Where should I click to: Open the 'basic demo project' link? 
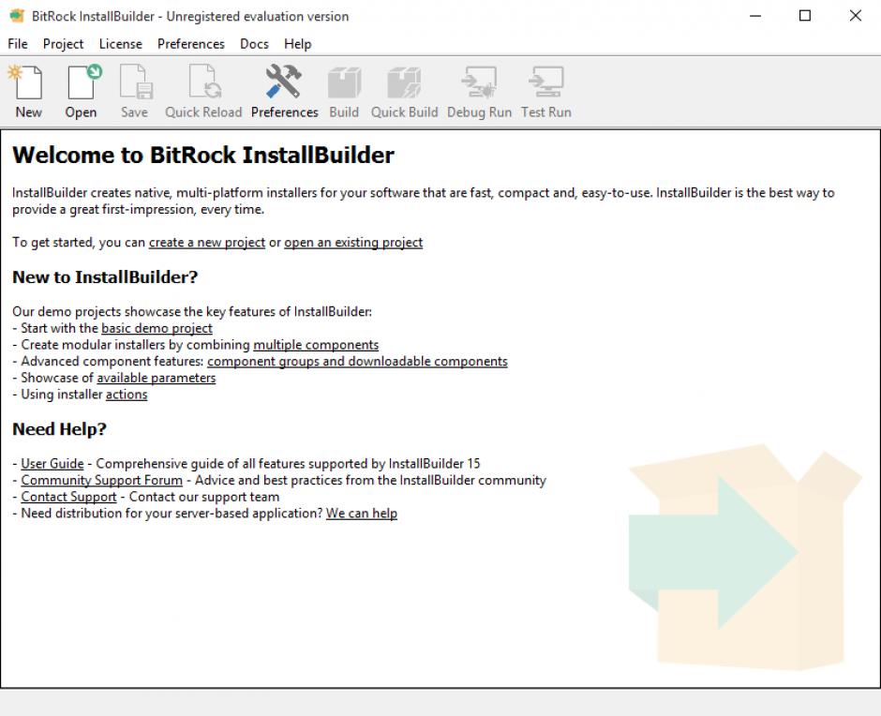[x=157, y=329]
